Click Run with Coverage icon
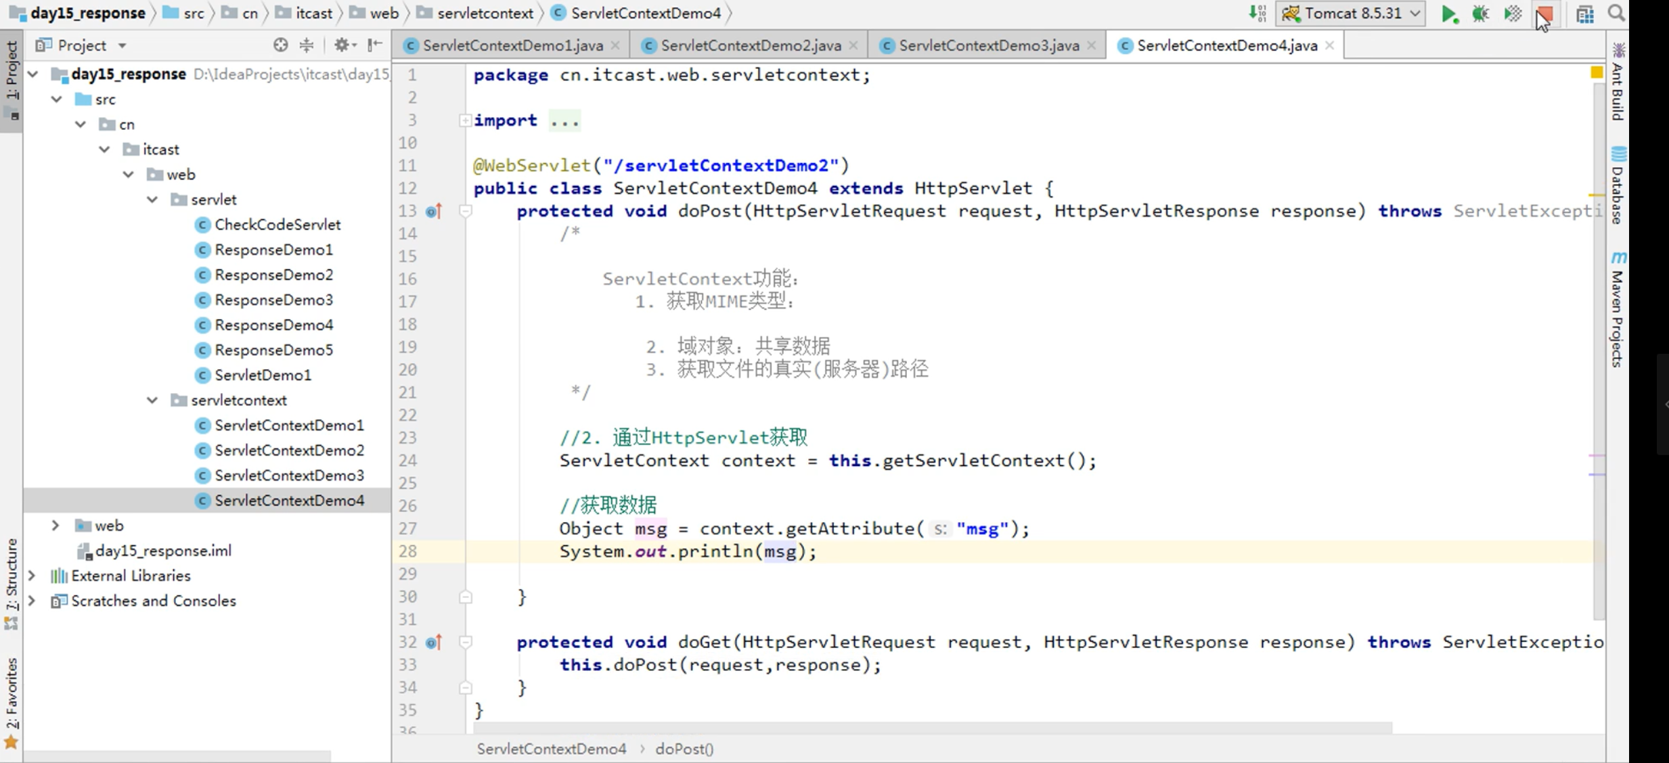The image size is (1669, 763). (x=1513, y=14)
